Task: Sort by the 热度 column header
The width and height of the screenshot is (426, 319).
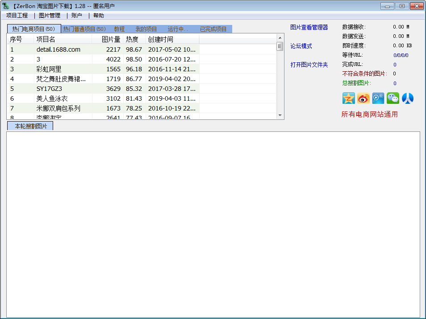Action: [x=134, y=39]
